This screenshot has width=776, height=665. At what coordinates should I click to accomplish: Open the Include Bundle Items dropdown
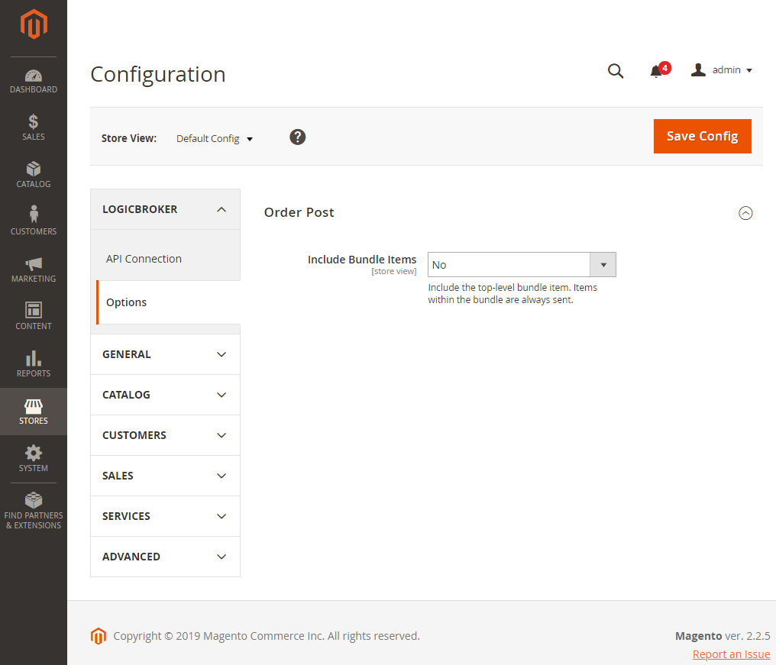tap(522, 265)
